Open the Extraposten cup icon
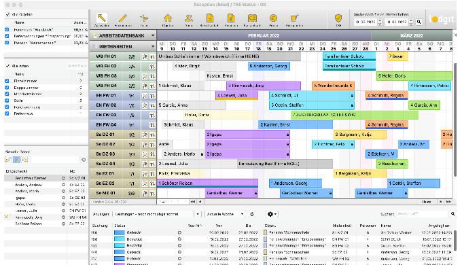 tap(294, 18)
